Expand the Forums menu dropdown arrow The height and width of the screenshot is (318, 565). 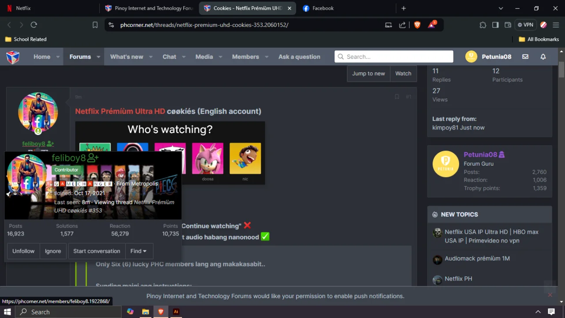pyautogui.click(x=98, y=57)
